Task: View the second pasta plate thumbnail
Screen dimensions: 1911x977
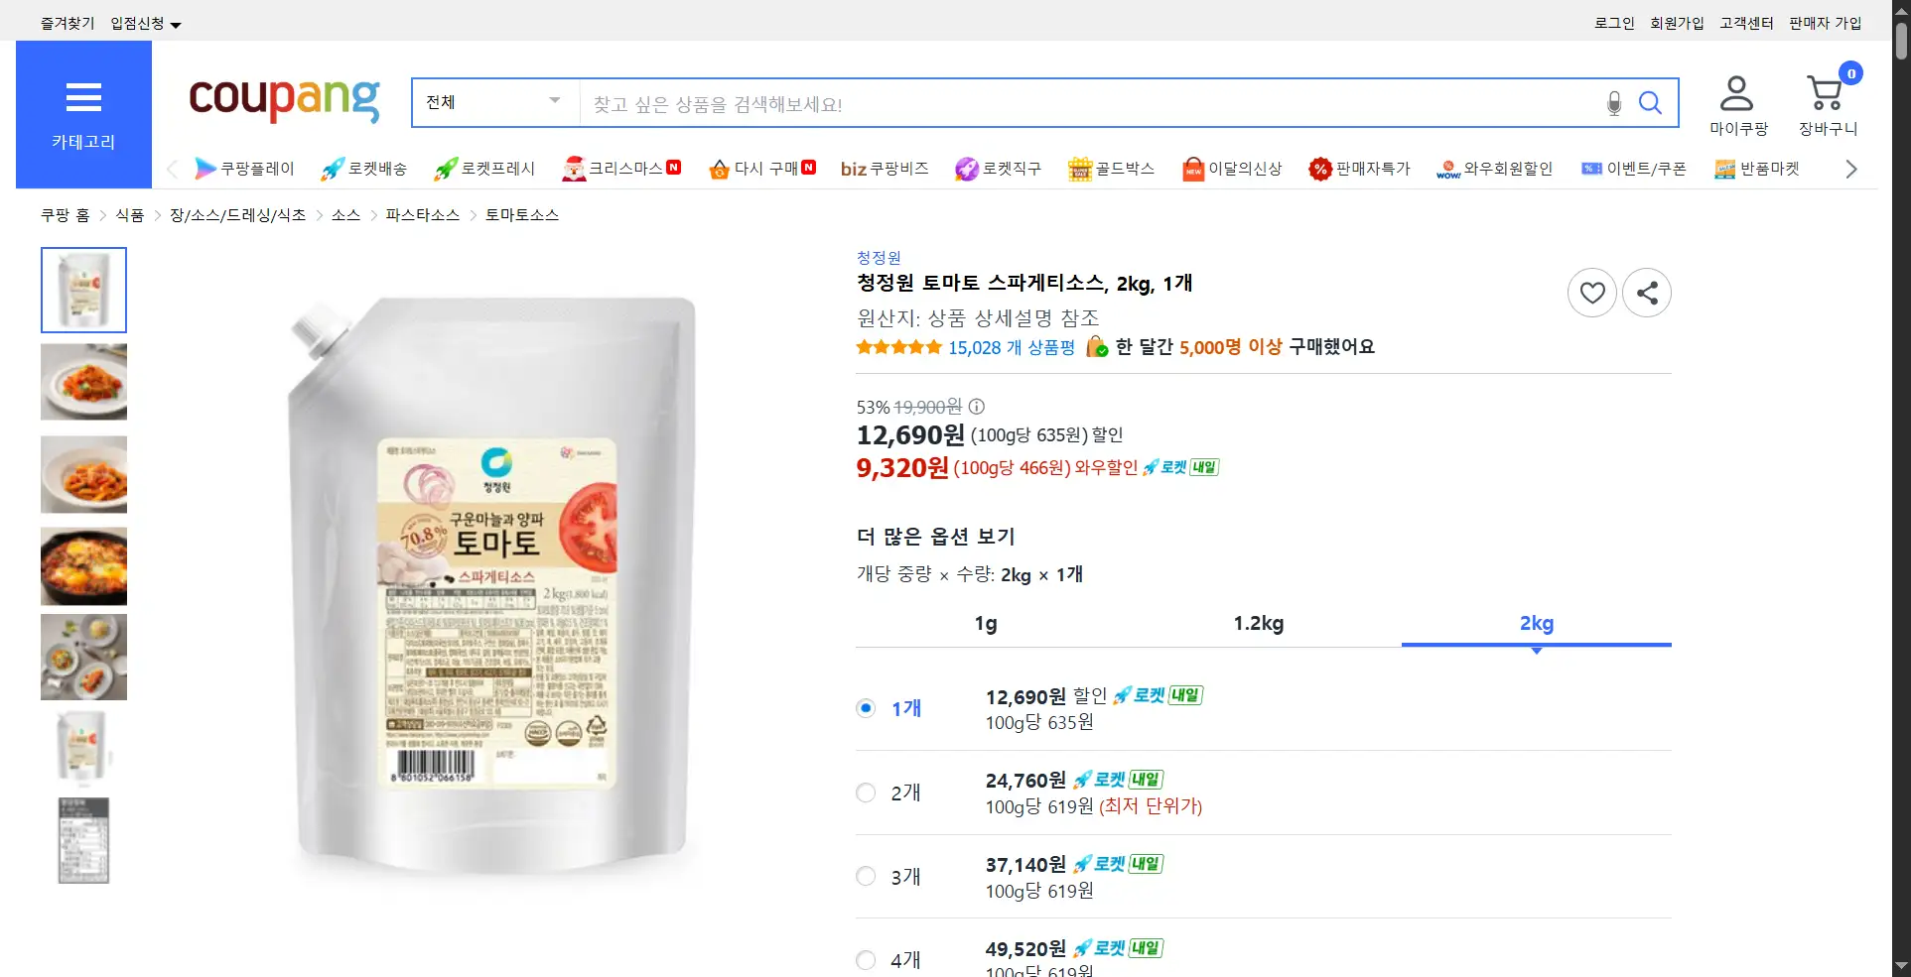Action: pos(83,474)
